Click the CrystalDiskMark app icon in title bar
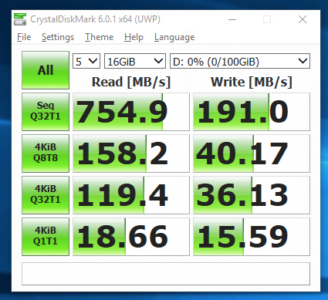The width and height of the screenshot is (328, 300). [20, 19]
